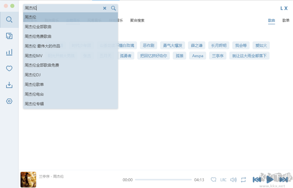Select the search magnifier in the sidebar

[x=9, y=19]
